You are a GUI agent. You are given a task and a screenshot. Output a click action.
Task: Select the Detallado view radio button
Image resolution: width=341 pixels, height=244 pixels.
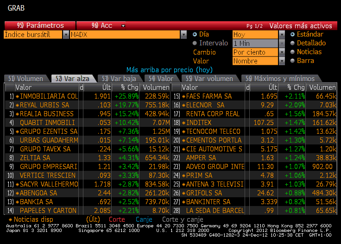click(x=292, y=43)
